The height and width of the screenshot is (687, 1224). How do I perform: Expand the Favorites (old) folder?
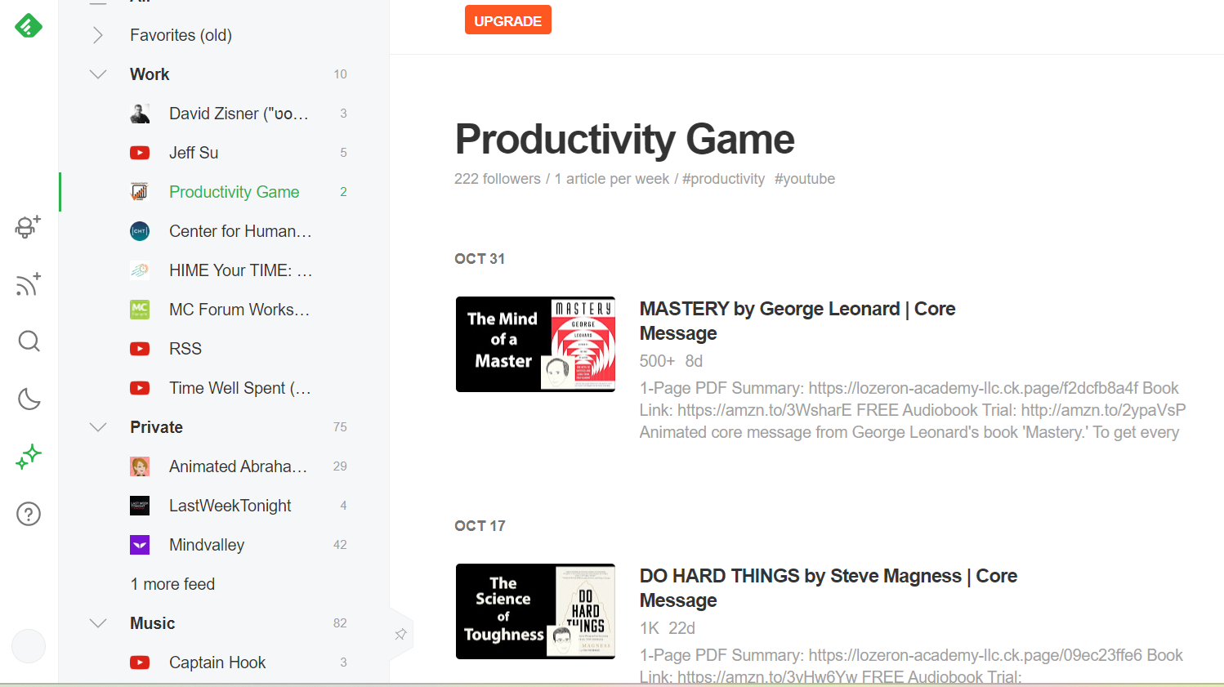97,34
